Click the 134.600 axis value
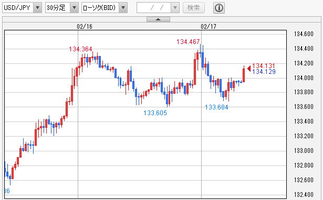 304,34
